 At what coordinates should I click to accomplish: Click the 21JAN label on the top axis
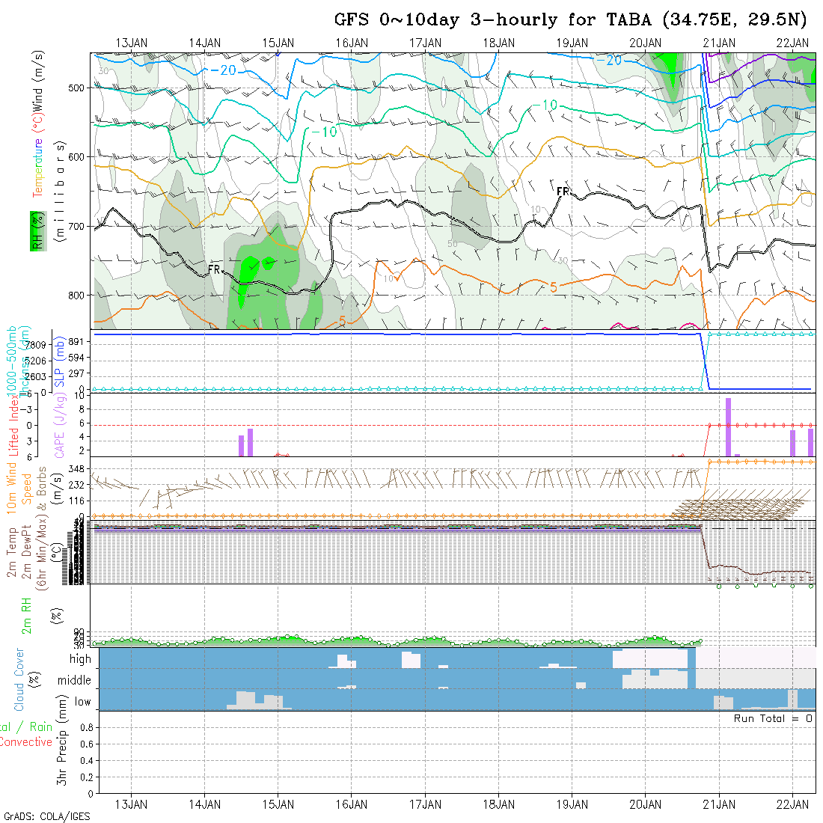click(719, 43)
